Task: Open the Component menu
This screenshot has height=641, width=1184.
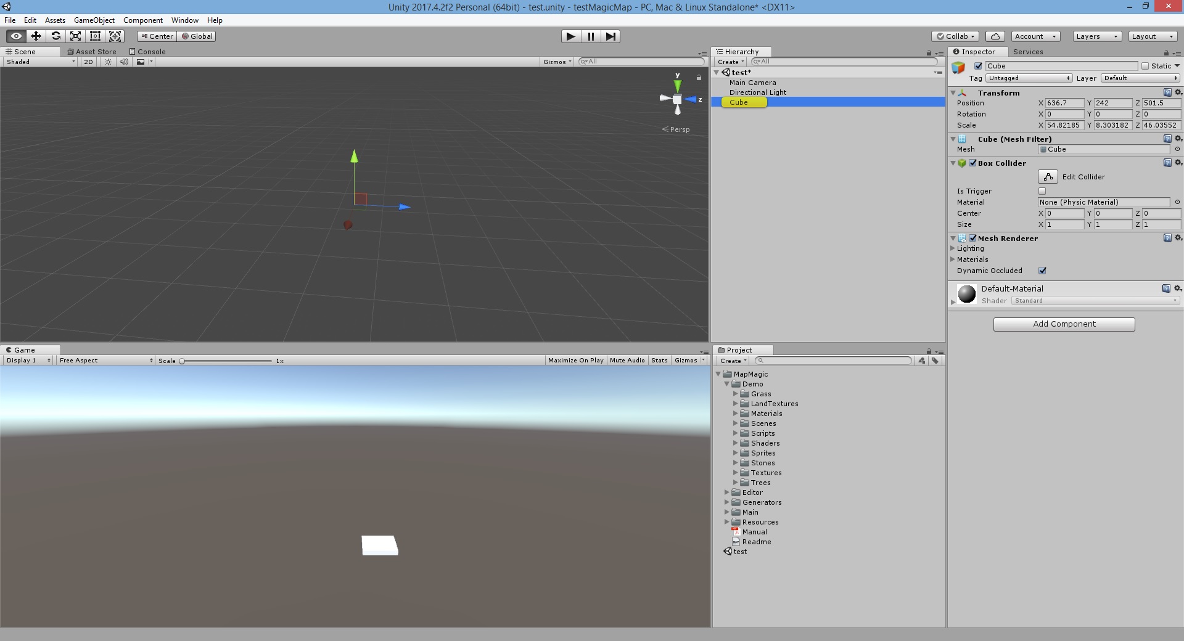Action: pos(143,20)
